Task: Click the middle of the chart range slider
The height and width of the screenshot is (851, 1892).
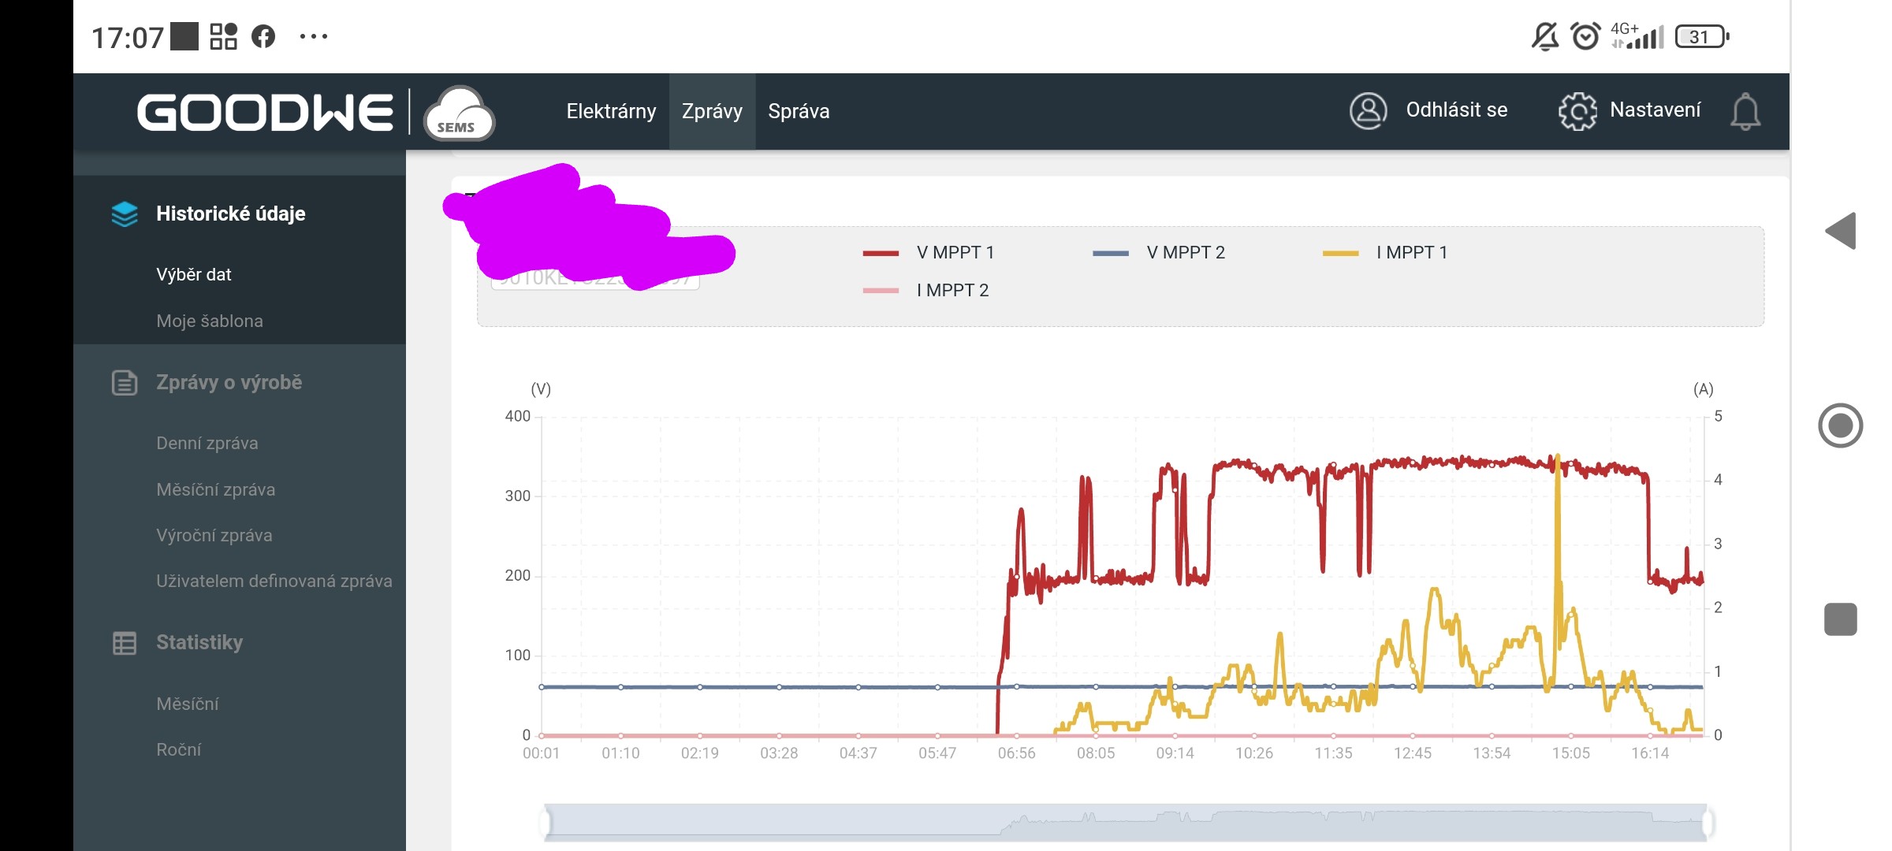Action: [1126, 823]
